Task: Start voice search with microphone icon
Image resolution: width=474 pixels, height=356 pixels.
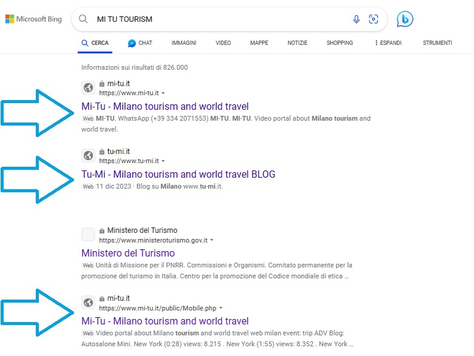Action: coord(356,19)
